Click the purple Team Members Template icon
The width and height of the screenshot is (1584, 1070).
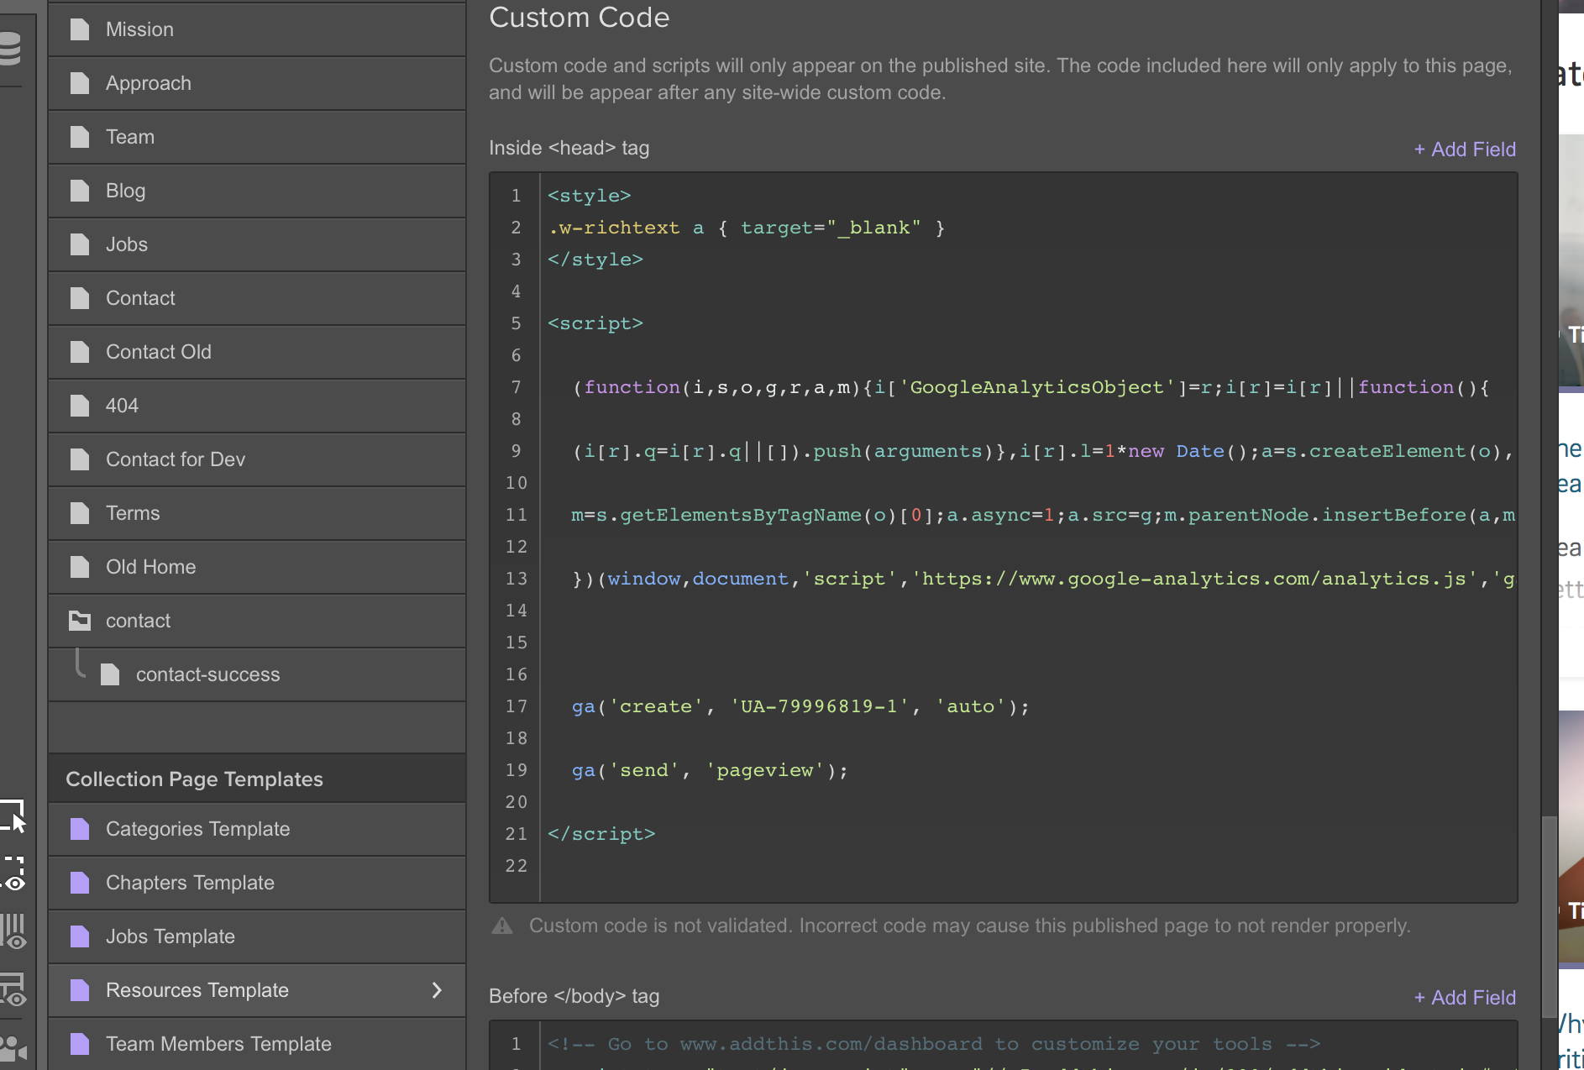80,1044
